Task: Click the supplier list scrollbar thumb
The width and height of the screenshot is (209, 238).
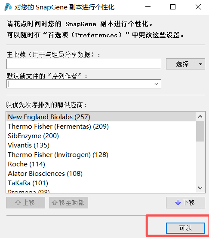Action: (x=200, y=131)
